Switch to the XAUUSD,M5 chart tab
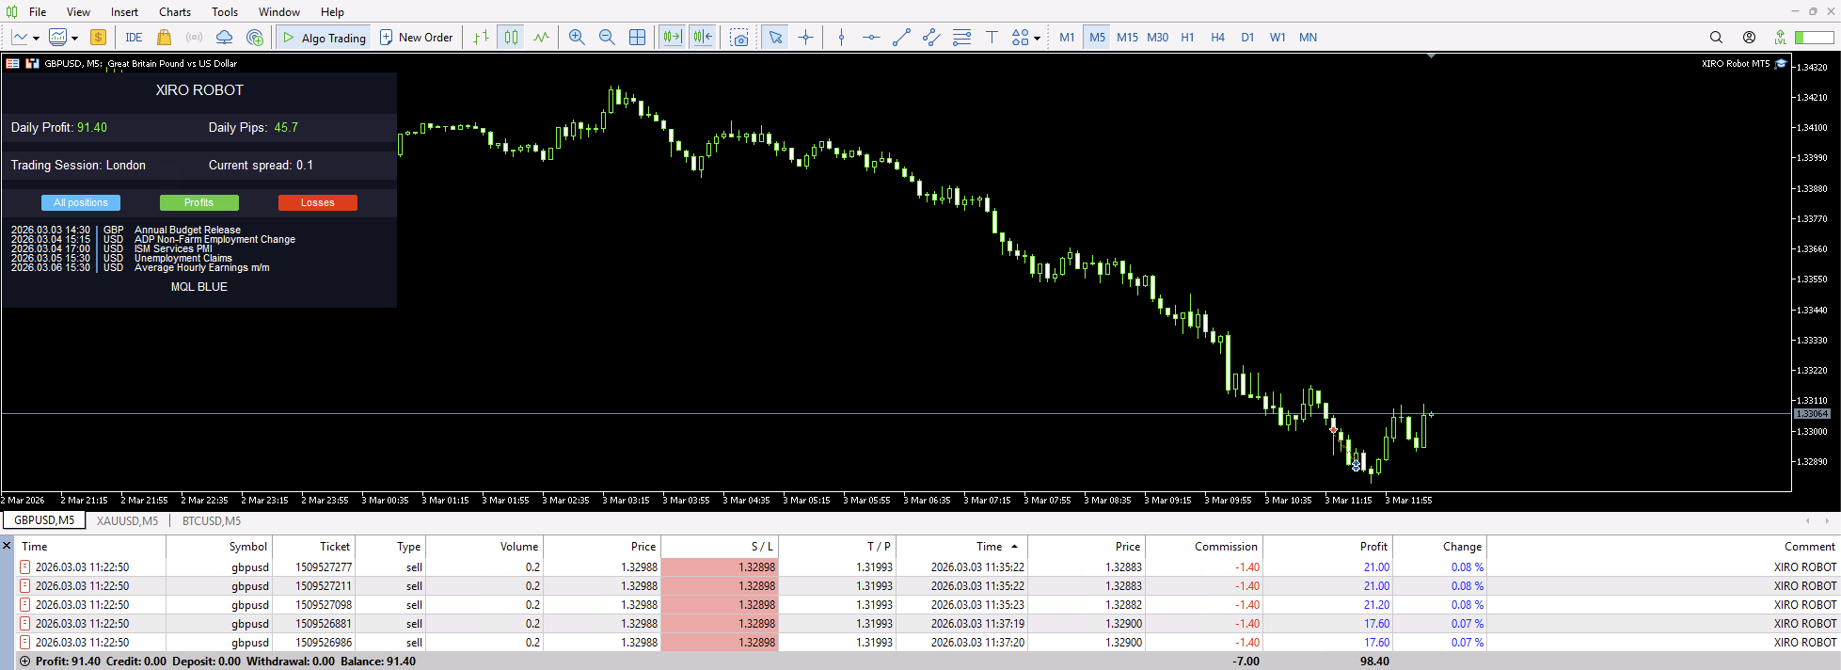Image resolution: width=1841 pixels, height=670 pixels. (127, 520)
